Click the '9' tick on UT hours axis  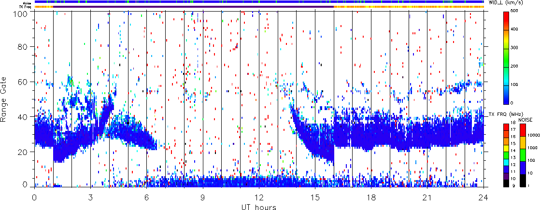coord(203,198)
